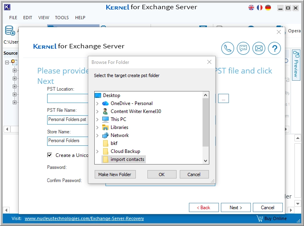Click the Network globe icon
The width and height of the screenshot is (304, 226).
click(105, 135)
